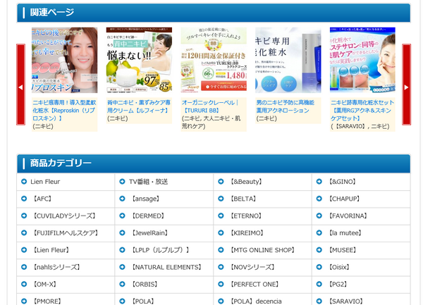Click the arrow icon beside Lien Fleur
Image resolution: width=423 pixels, height=305 pixels.
[x=24, y=182]
